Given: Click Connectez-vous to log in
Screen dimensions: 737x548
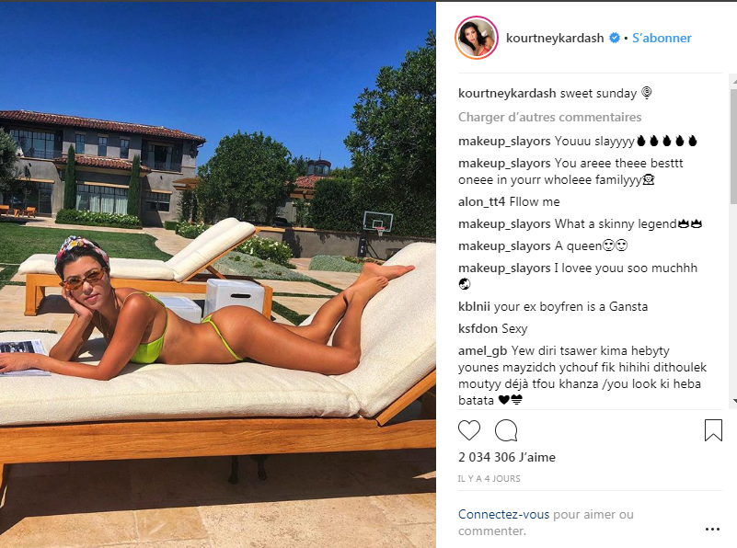Looking at the screenshot, I should (x=504, y=514).
